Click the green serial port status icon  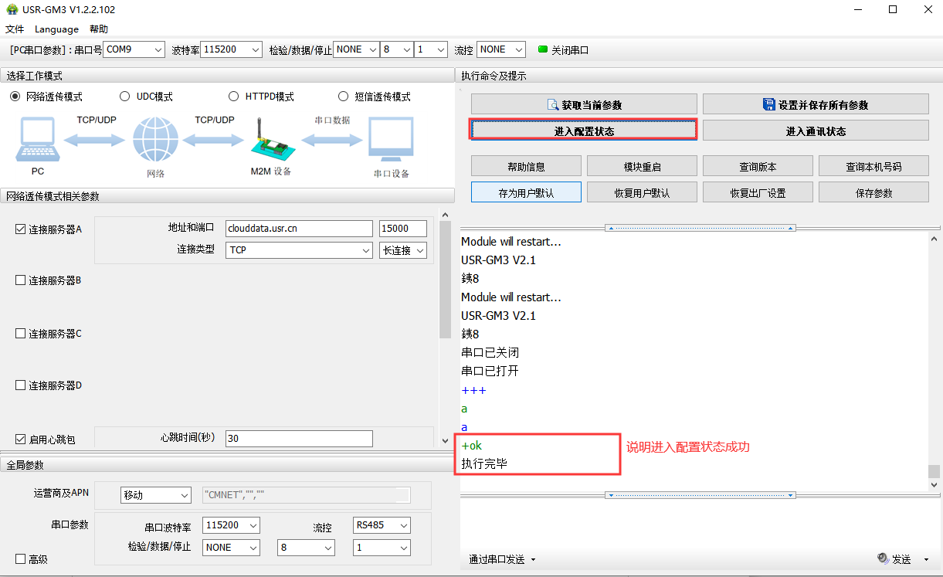[x=542, y=49]
